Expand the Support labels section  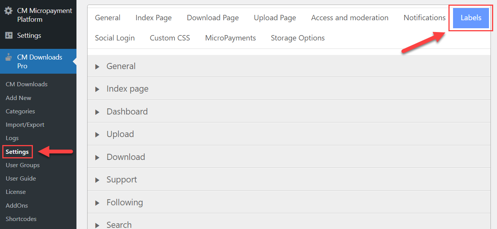(x=289, y=180)
